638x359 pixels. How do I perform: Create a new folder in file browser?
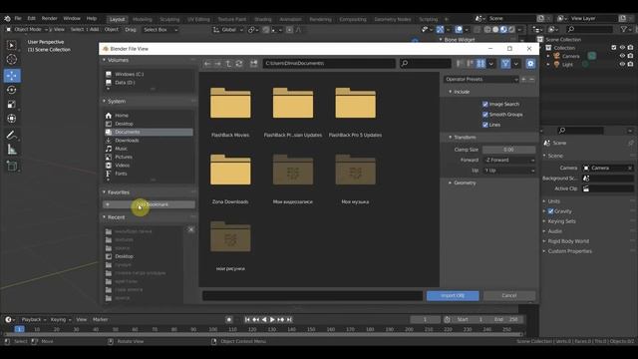[x=253, y=64]
